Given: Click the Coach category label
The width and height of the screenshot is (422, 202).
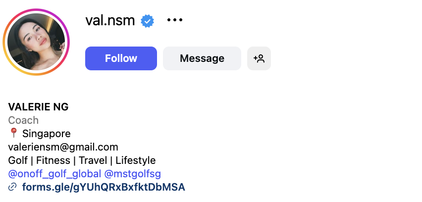Looking at the screenshot, I should [x=23, y=120].
